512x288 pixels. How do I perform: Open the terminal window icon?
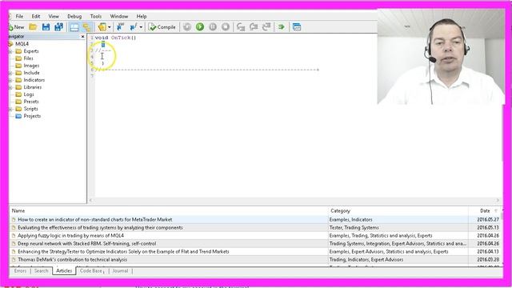pyautogui.click(x=297, y=27)
